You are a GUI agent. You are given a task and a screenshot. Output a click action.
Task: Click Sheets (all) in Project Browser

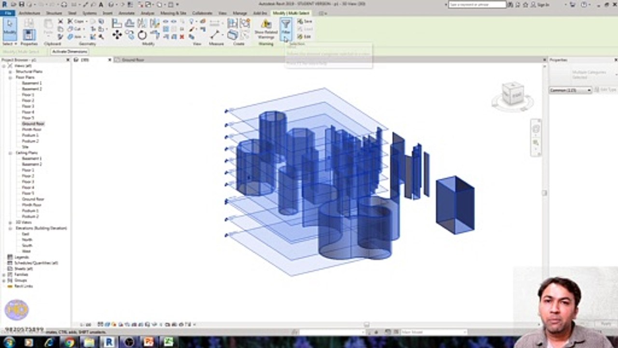pyautogui.click(x=24, y=269)
